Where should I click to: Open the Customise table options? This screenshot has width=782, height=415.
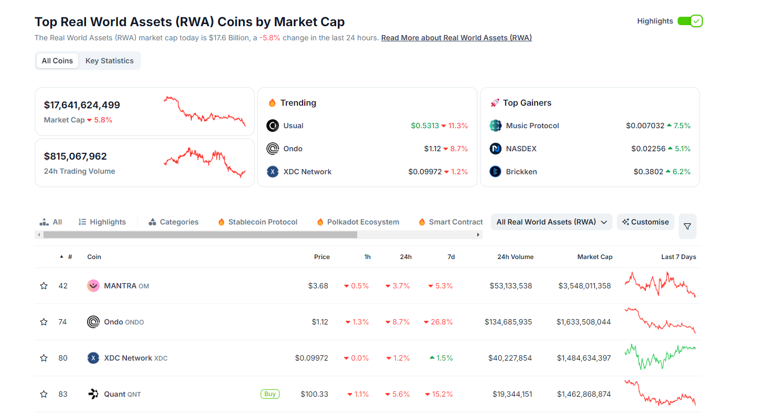(x=645, y=222)
